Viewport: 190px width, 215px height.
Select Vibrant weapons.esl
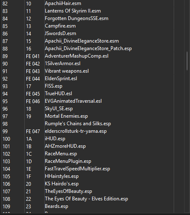(67, 71)
